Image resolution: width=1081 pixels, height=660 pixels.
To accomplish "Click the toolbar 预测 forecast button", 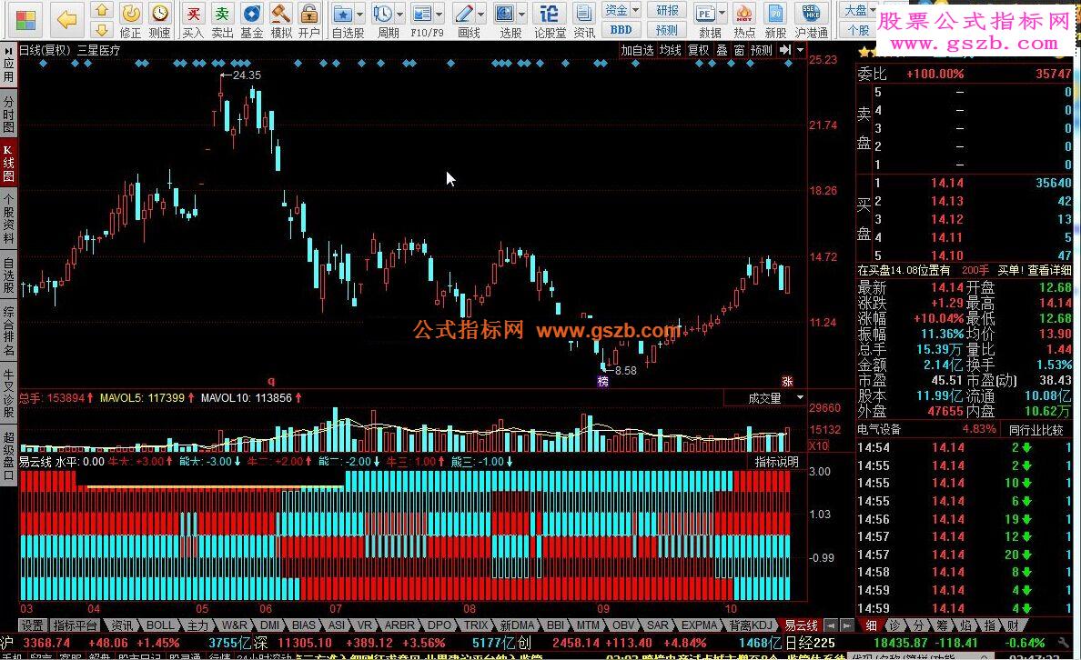I will click(x=667, y=30).
